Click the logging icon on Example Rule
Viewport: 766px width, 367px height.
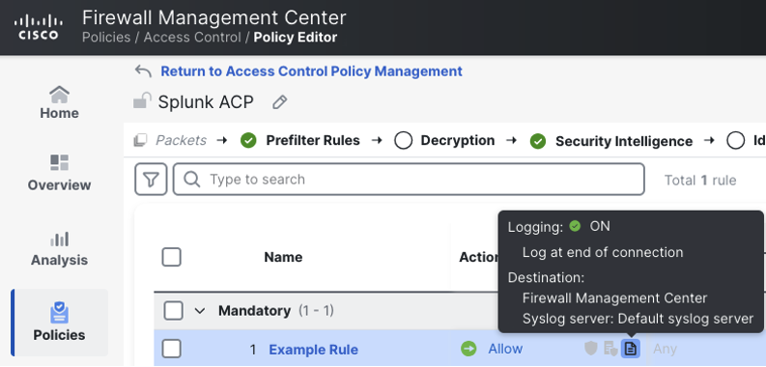pyautogui.click(x=631, y=349)
